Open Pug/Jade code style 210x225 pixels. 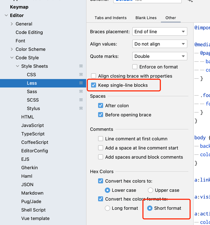31,201
